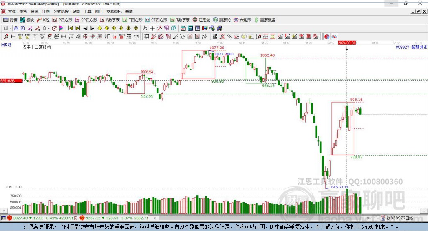Click the blue infinity loop icon
The height and width of the screenshot is (231, 428).
point(334,37)
